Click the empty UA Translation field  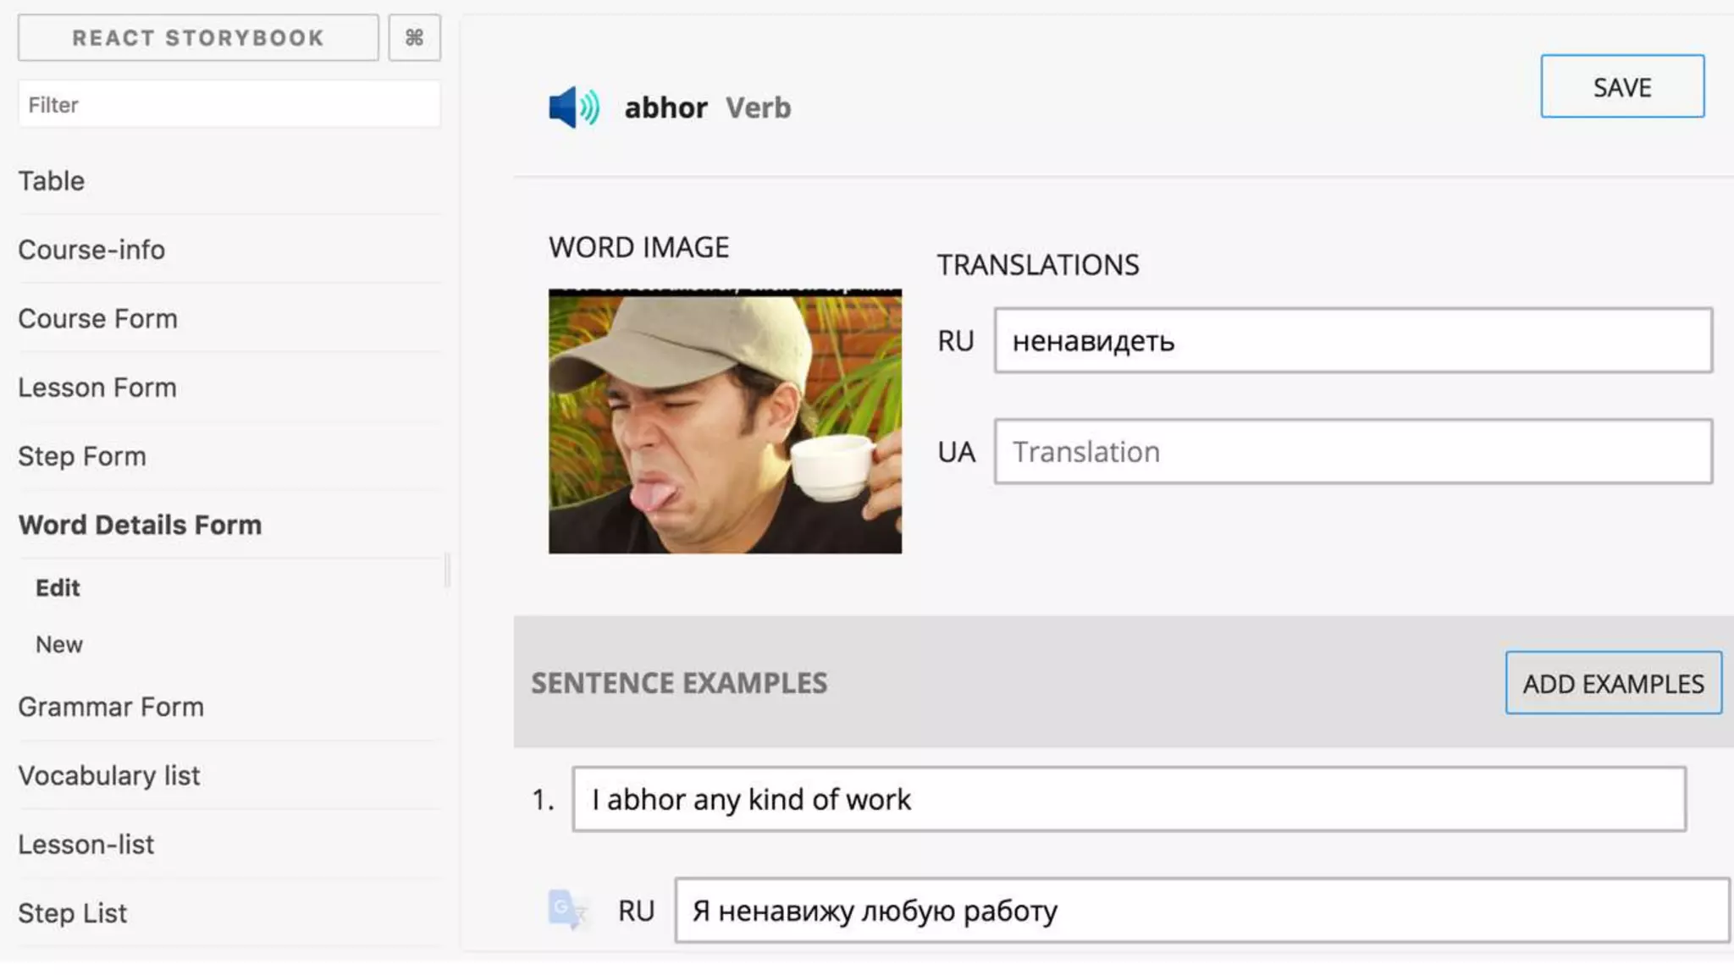tap(1352, 452)
